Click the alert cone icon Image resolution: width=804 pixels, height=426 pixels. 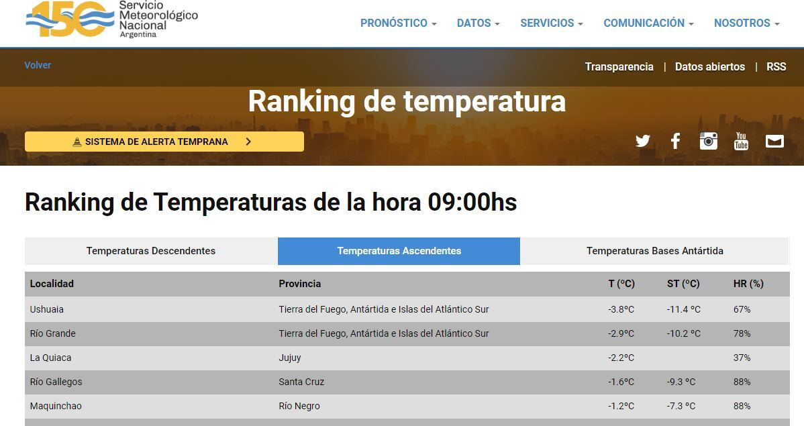click(77, 142)
